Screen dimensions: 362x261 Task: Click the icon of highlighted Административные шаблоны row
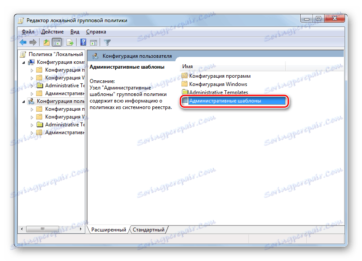click(x=184, y=100)
